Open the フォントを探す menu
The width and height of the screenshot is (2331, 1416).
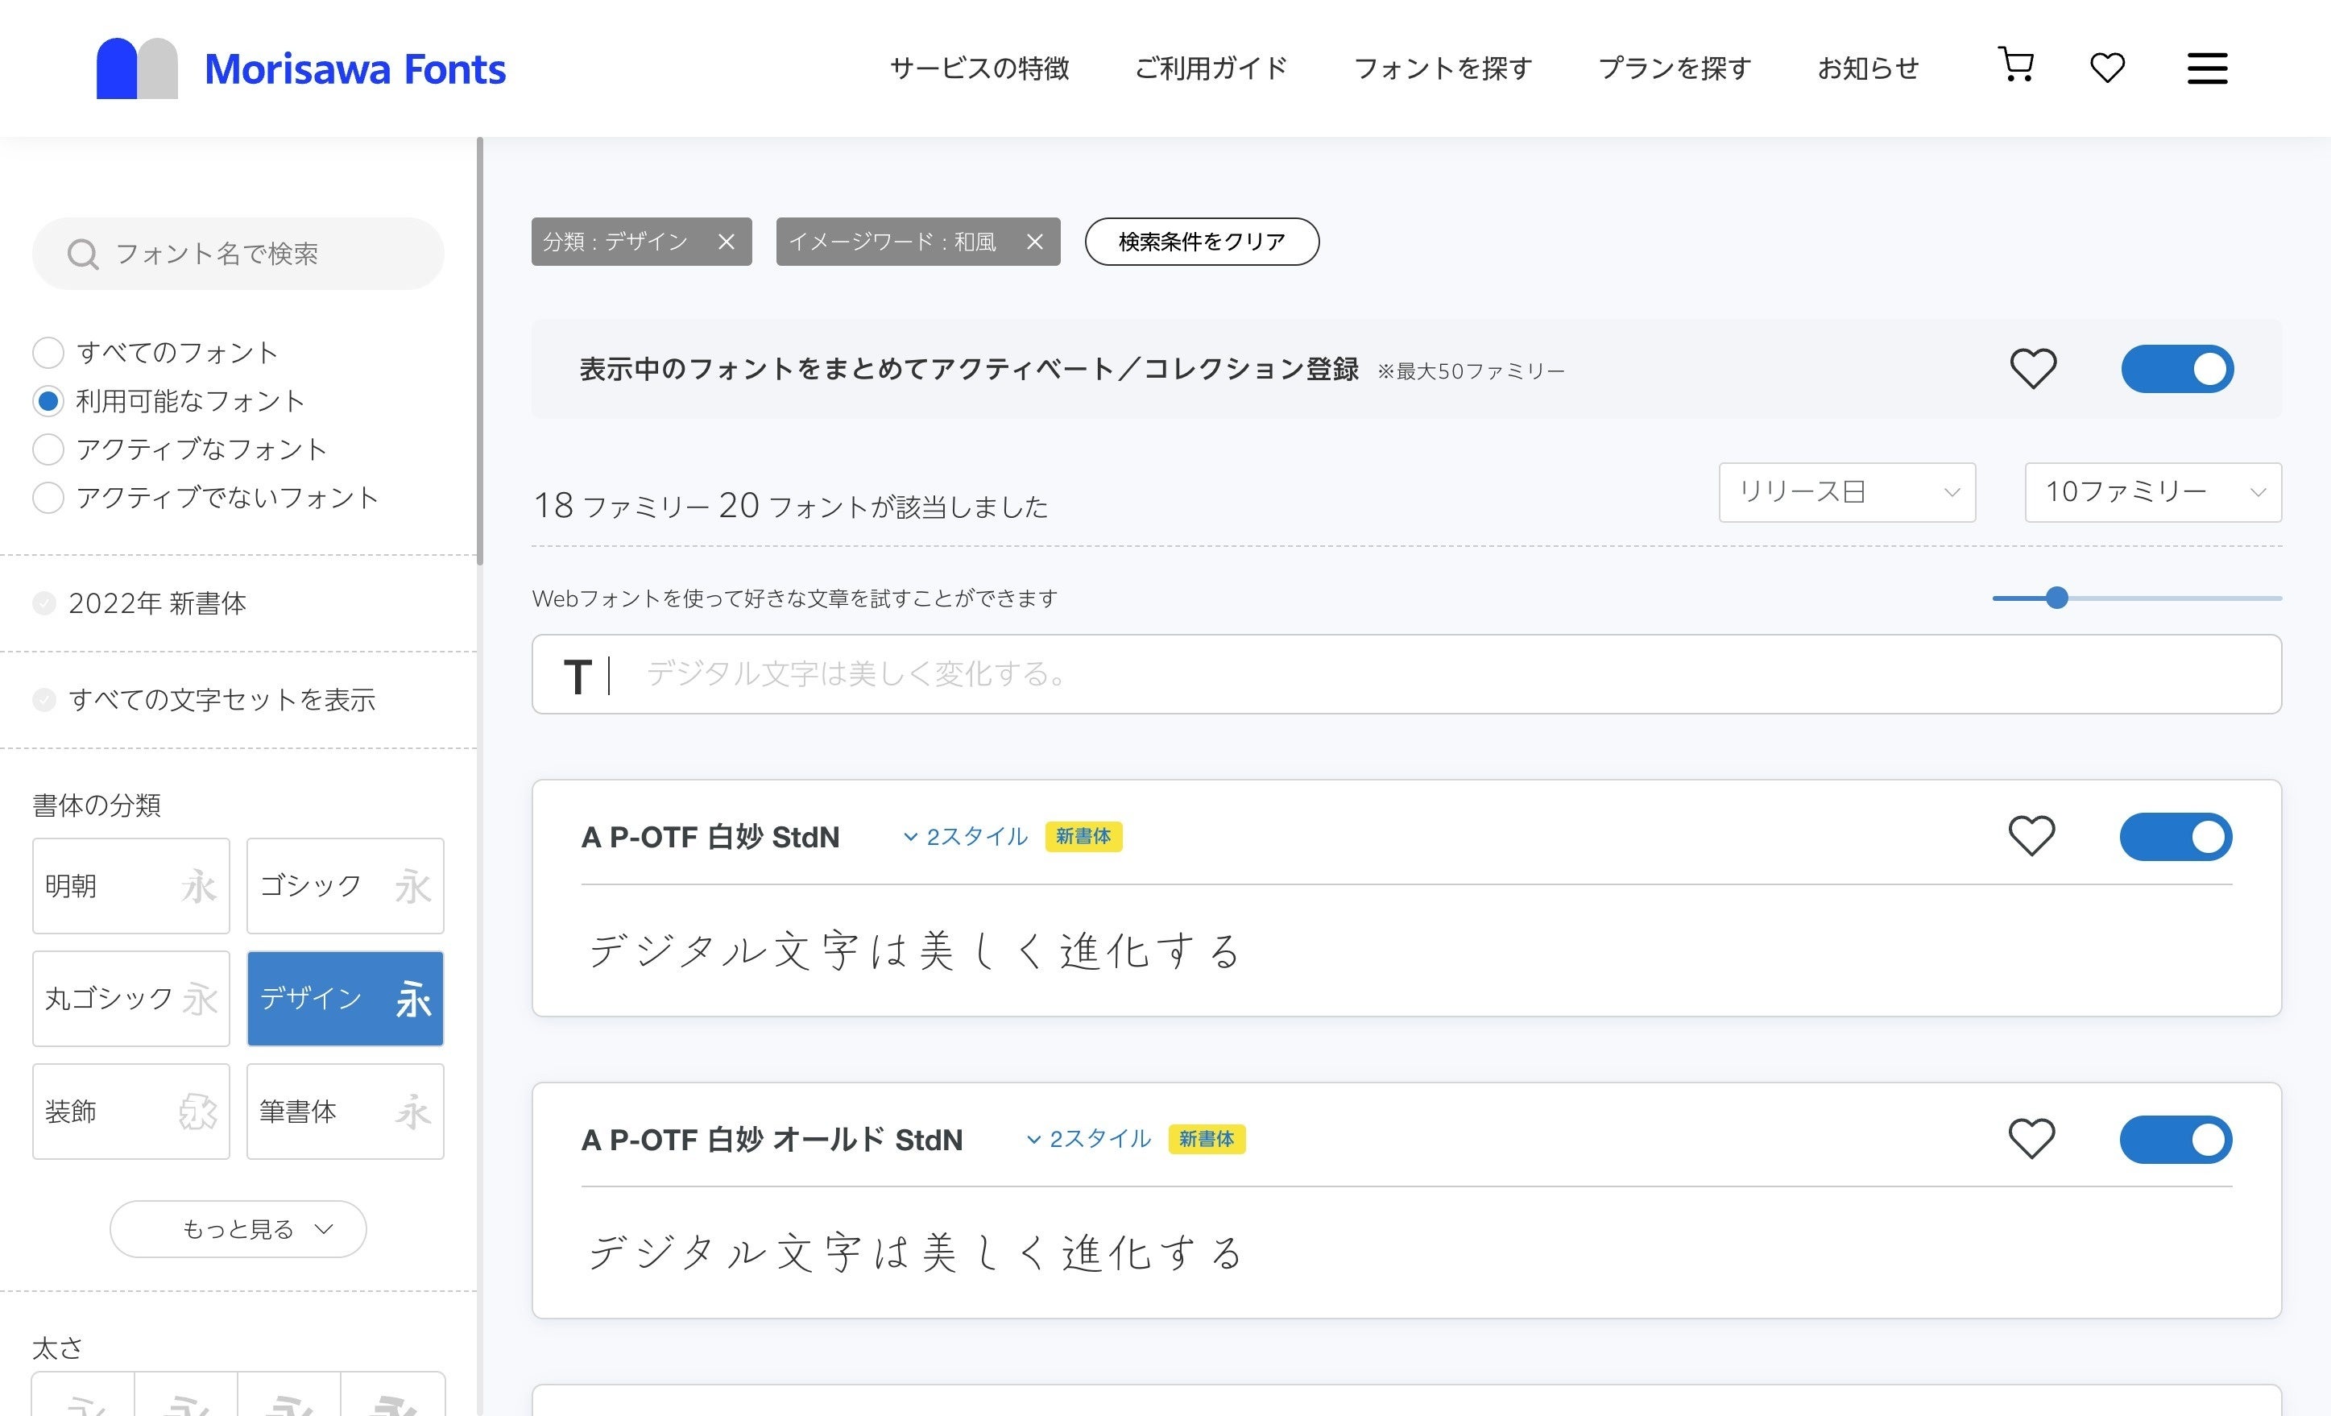pos(1442,68)
